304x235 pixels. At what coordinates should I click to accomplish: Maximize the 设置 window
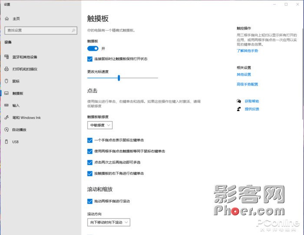coord(286,4)
